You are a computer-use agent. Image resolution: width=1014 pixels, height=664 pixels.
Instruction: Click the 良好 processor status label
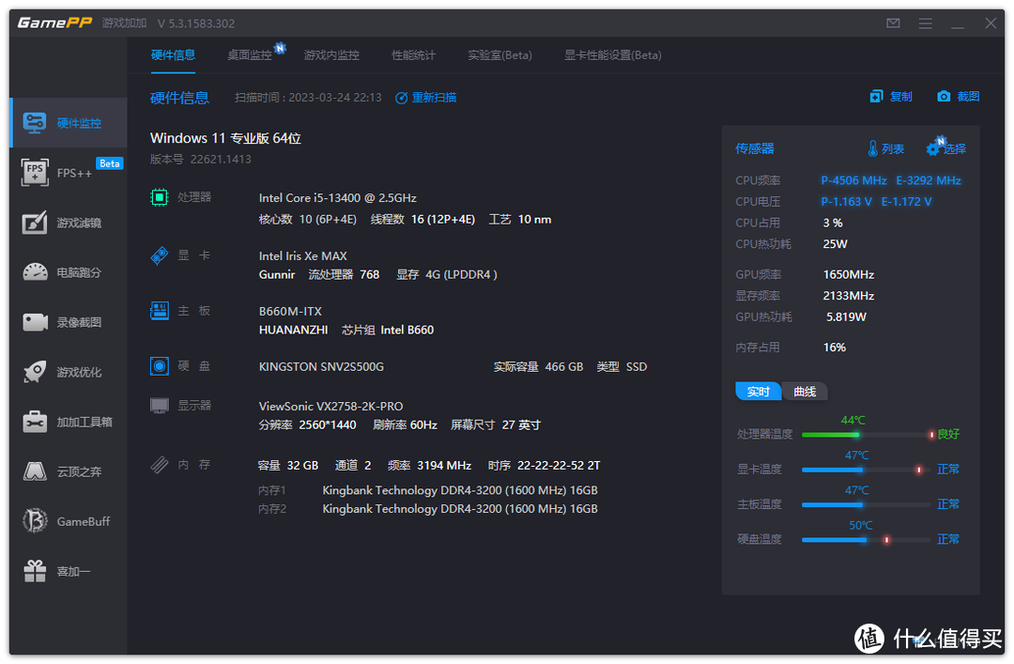pyautogui.click(x=948, y=434)
